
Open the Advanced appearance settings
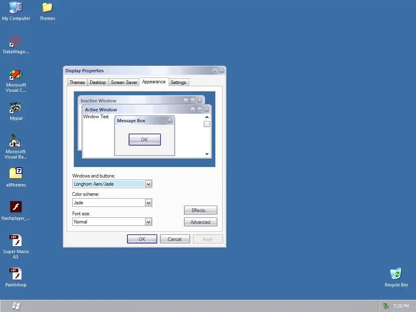[201, 222]
